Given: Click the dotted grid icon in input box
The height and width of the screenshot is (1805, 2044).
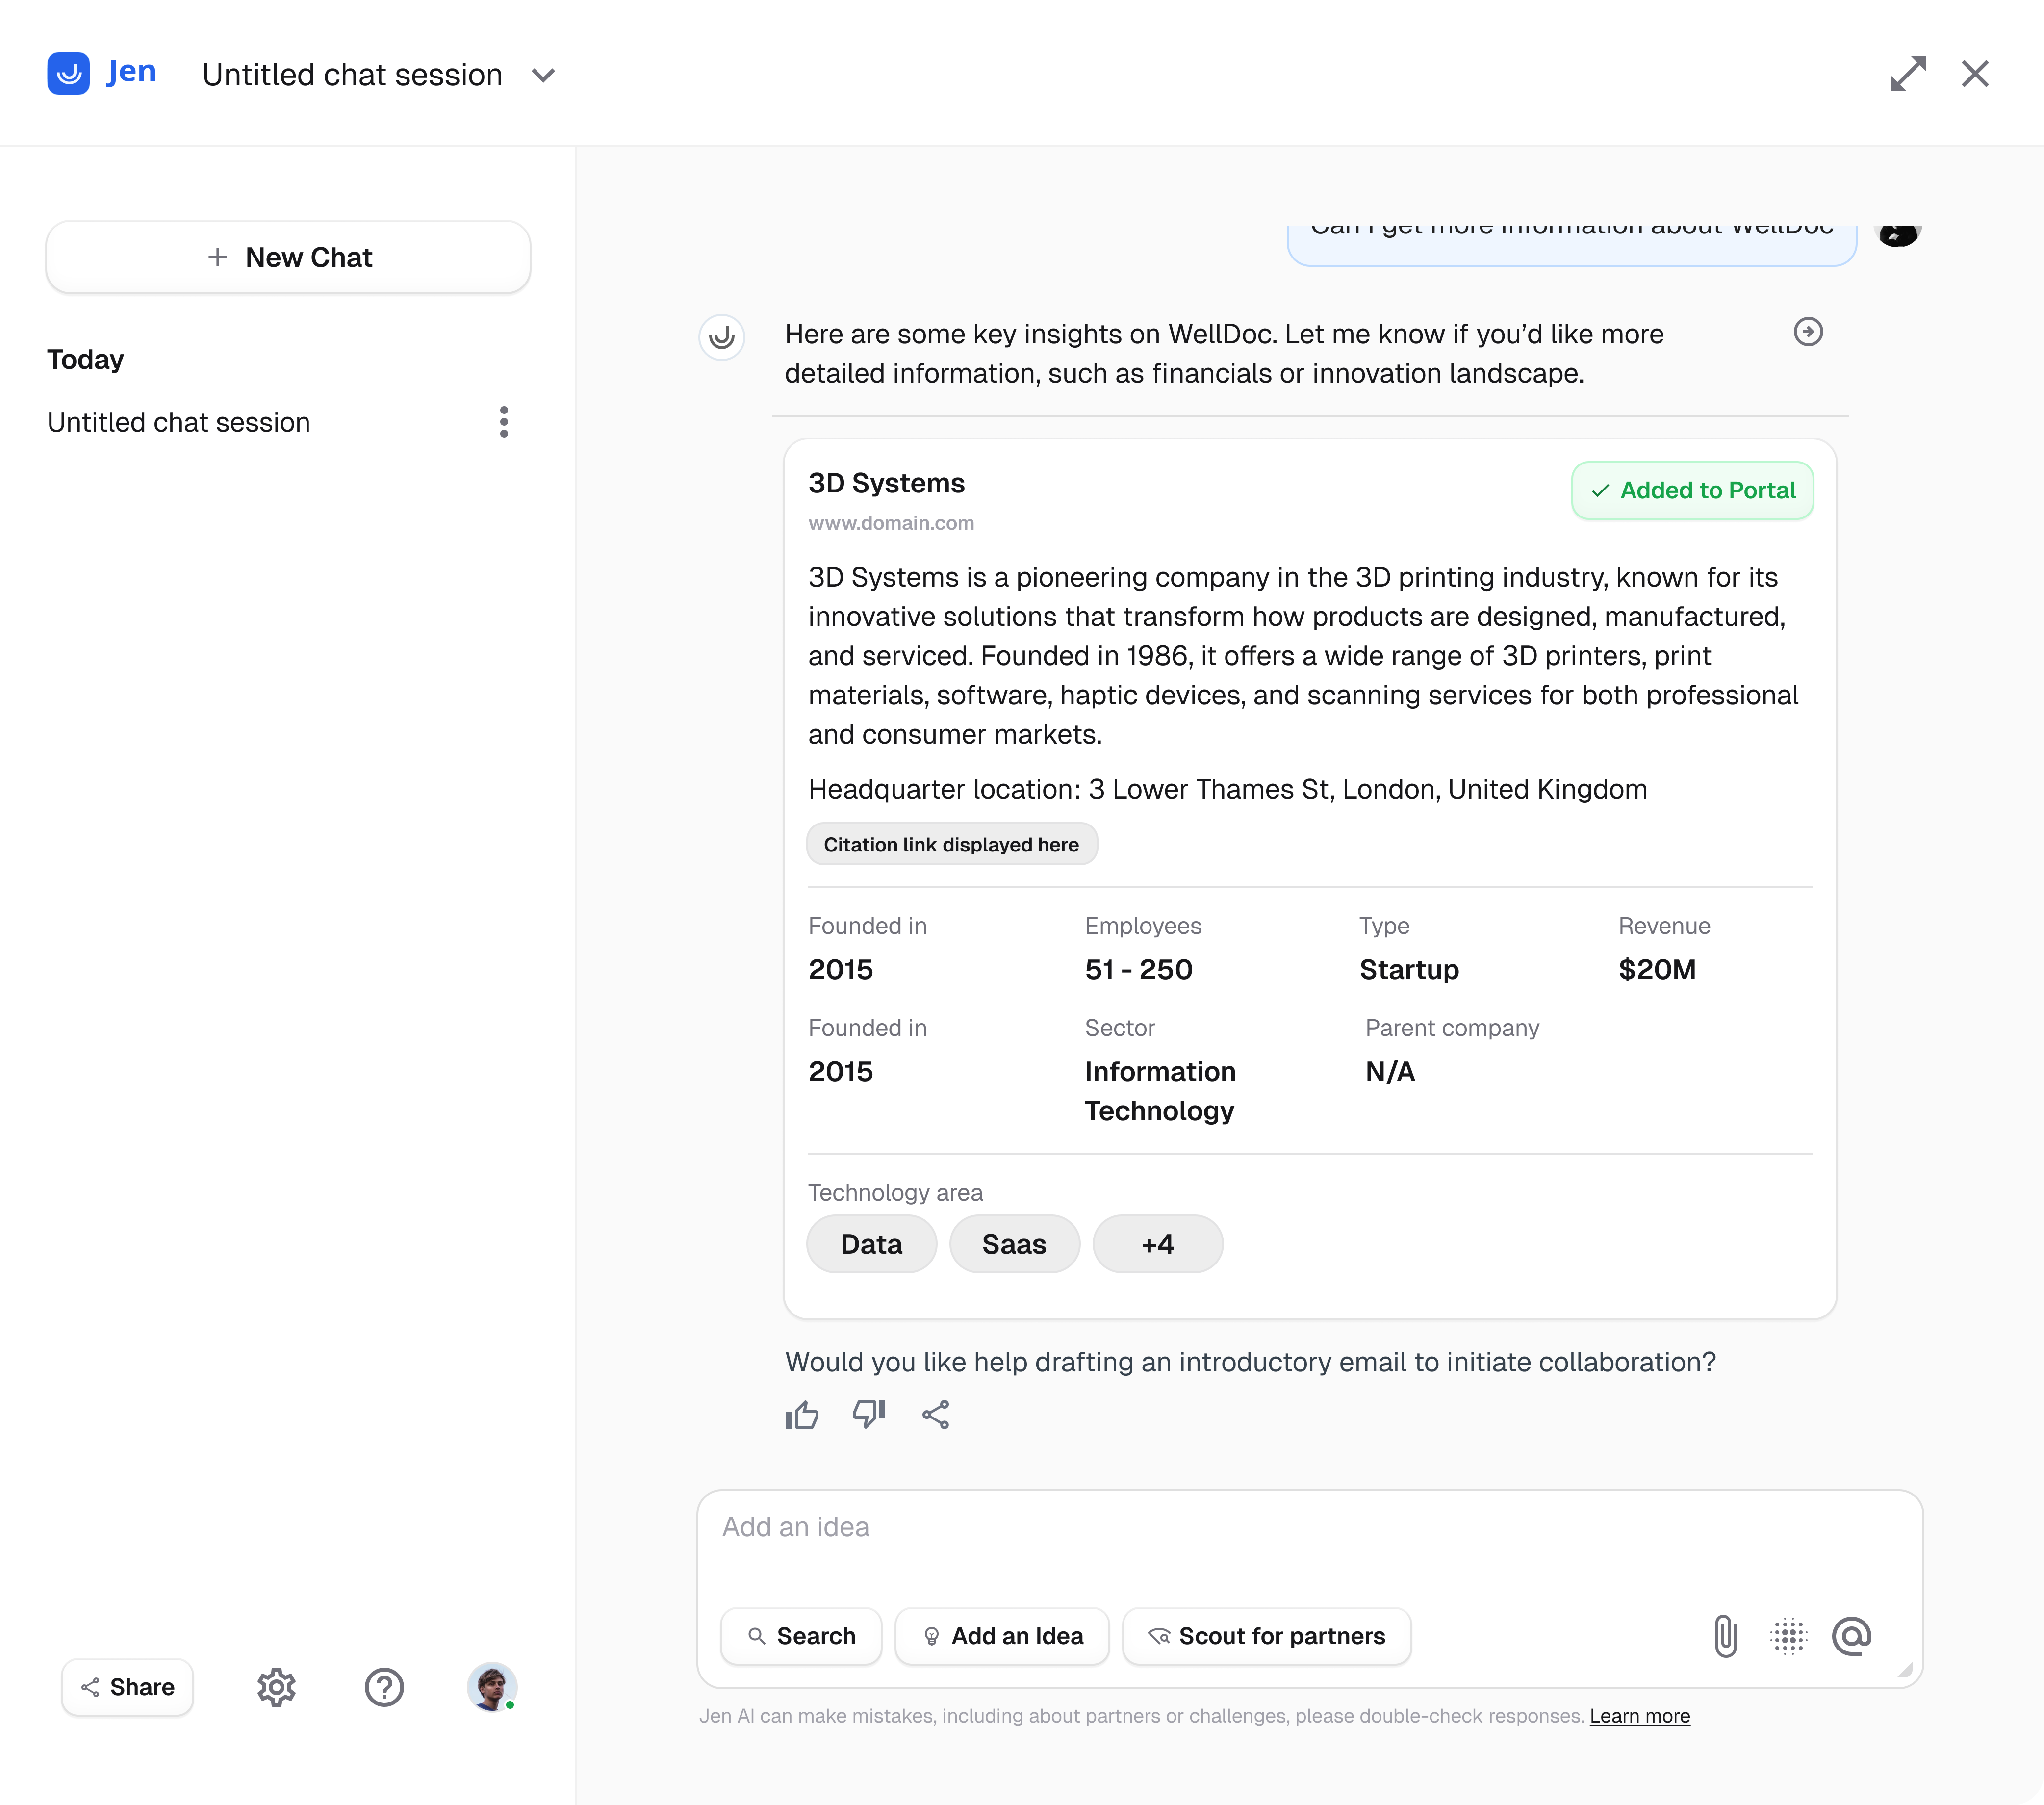Looking at the screenshot, I should point(1788,1636).
